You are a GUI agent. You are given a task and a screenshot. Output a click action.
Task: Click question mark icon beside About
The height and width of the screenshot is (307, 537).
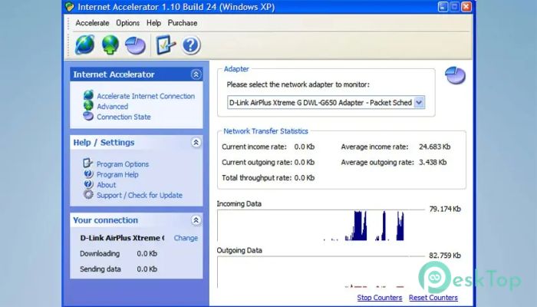(88, 184)
